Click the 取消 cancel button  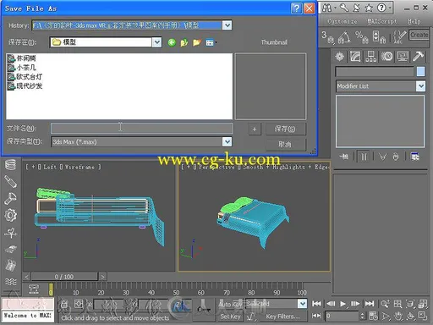click(x=285, y=145)
